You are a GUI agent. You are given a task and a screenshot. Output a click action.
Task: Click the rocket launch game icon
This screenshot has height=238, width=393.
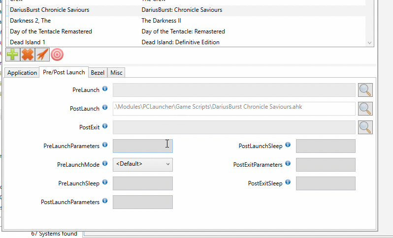pos(42,55)
